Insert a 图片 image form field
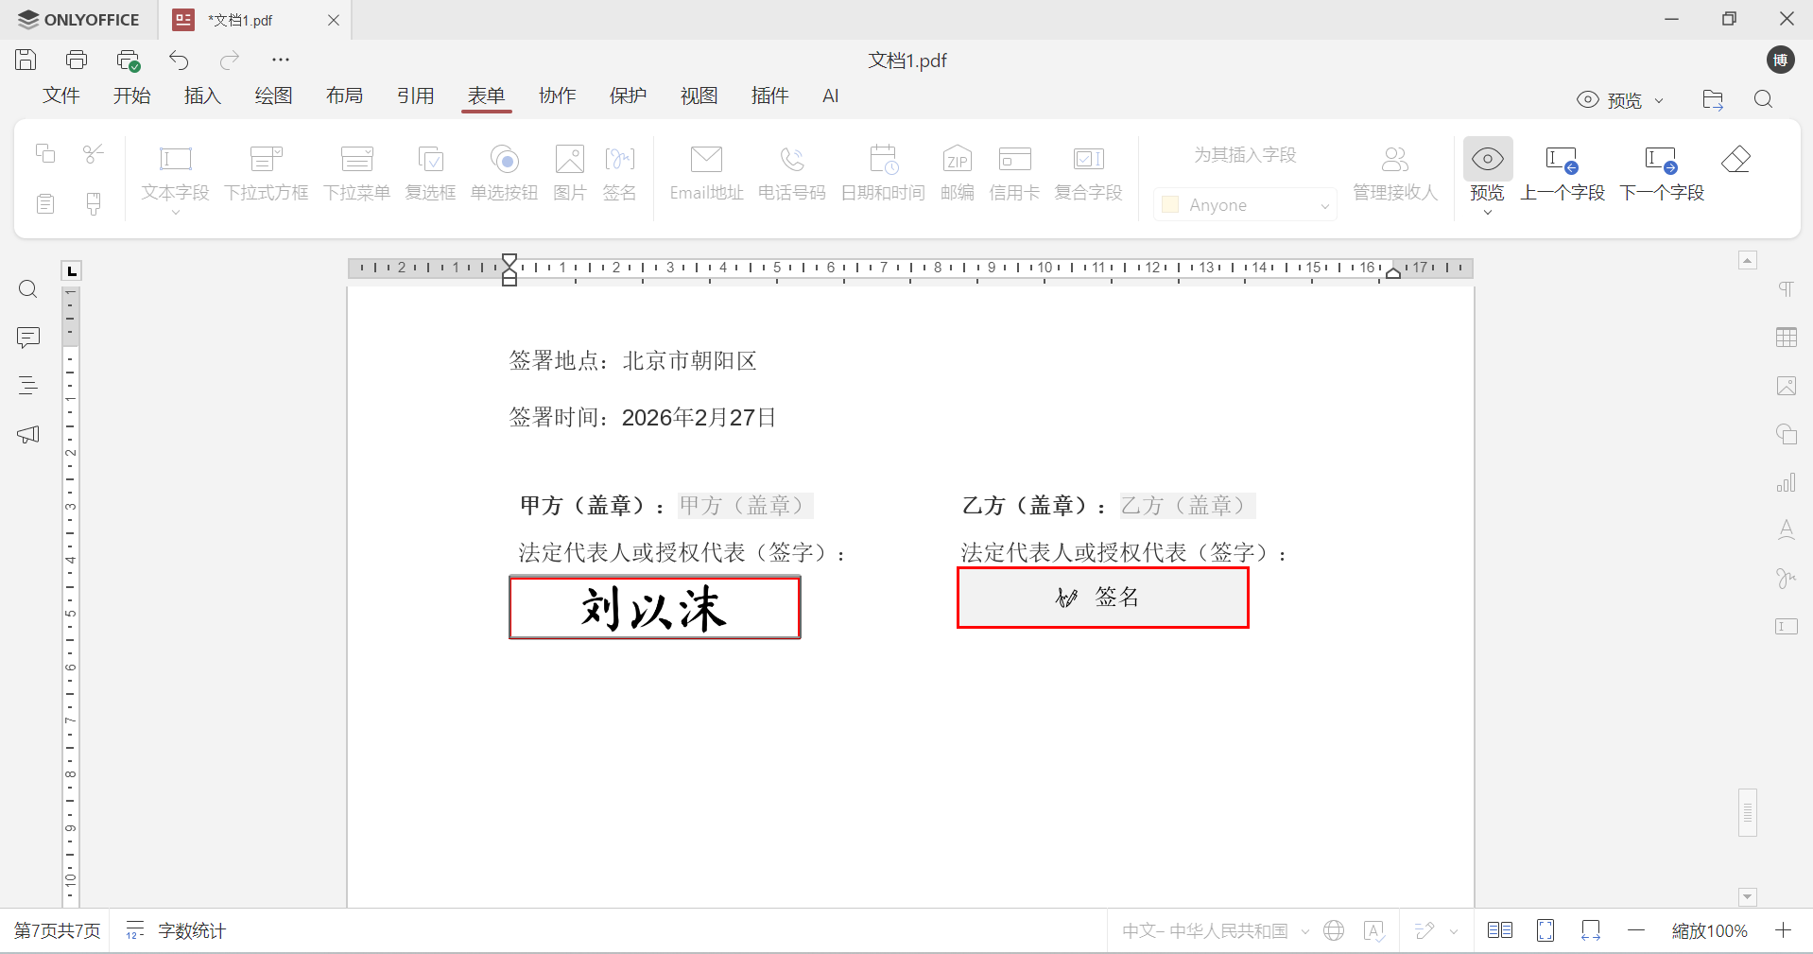1813x954 pixels. [x=569, y=175]
